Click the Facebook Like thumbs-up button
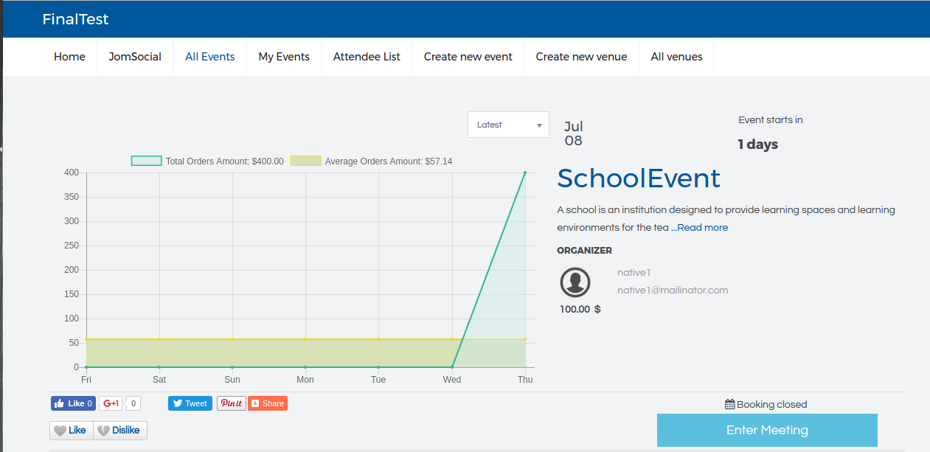 (x=72, y=403)
